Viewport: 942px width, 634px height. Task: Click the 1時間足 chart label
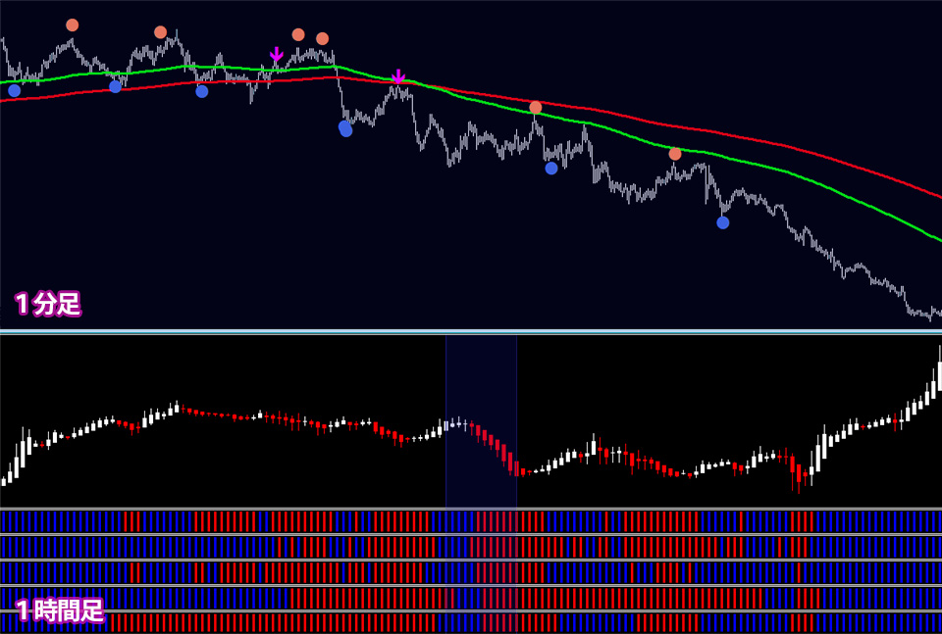pyautogui.click(x=60, y=611)
